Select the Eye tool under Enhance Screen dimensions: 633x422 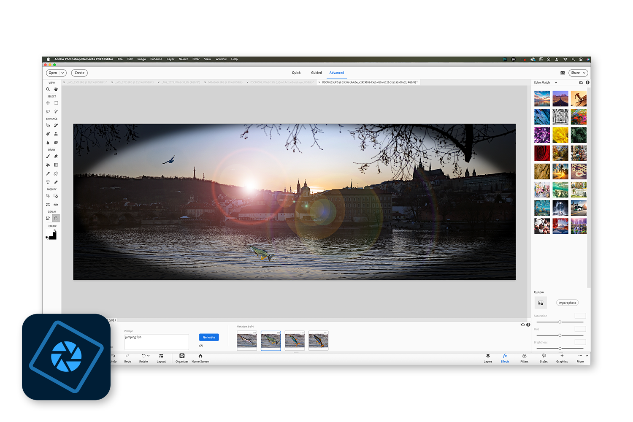48,125
